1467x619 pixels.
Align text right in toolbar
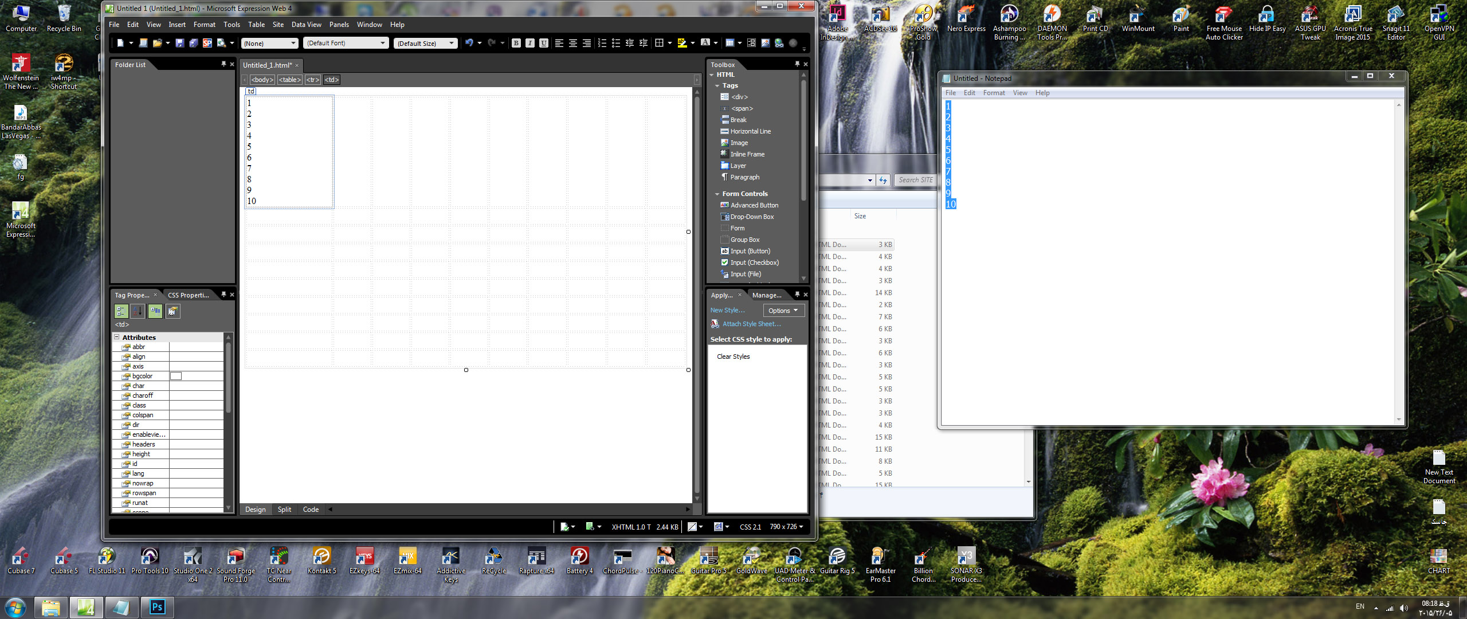587,43
